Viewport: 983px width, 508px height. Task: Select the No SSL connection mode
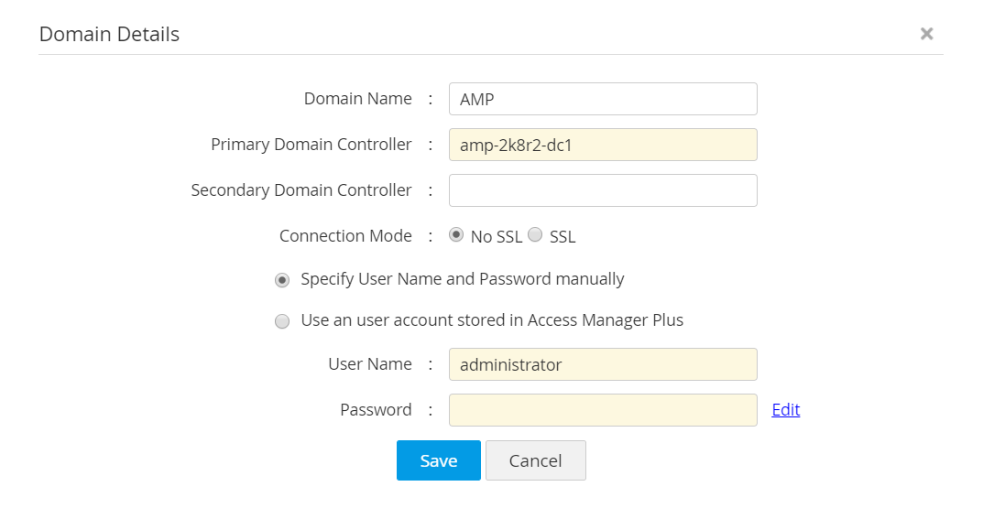(x=456, y=235)
